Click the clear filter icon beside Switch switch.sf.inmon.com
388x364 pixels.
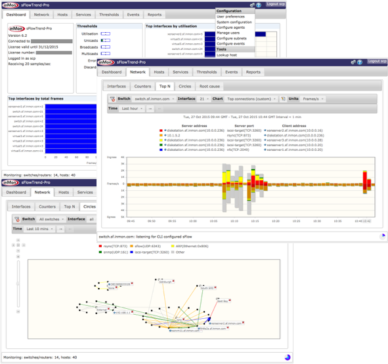[x=112, y=99]
